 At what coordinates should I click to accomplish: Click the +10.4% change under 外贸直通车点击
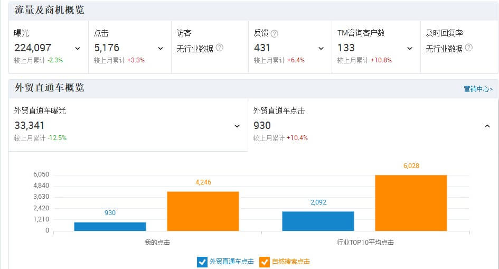click(x=298, y=138)
